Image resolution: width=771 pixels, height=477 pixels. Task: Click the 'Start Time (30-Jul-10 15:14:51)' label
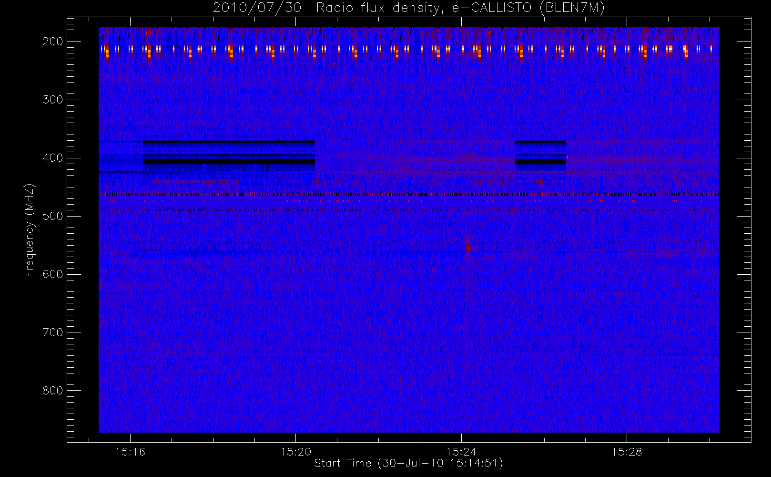coord(409,463)
